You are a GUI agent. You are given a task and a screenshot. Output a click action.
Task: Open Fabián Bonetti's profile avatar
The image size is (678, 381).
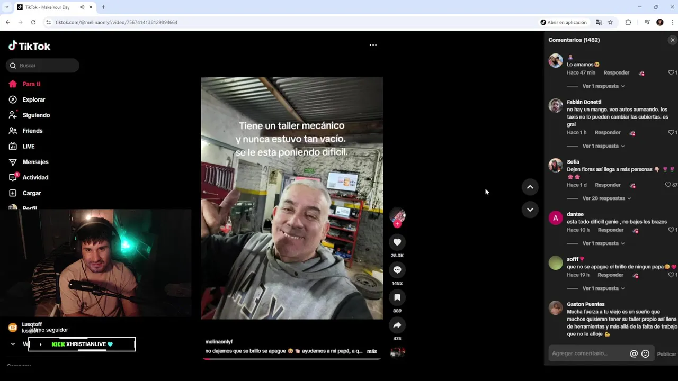tap(556, 105)
